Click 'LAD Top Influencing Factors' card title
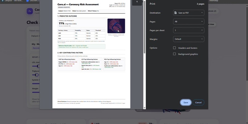This screenshot has width=248, height=124. pyautogui.click(x=66, y=59)
